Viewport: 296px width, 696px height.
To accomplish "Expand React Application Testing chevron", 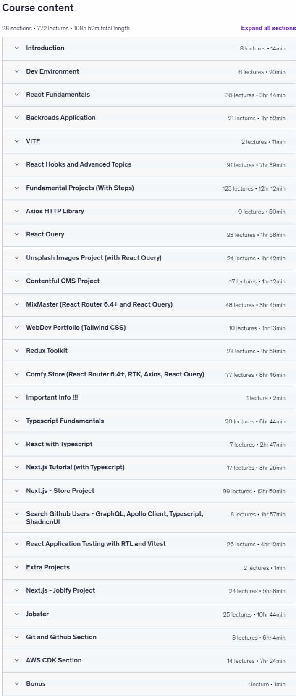I will click(17, 544).
